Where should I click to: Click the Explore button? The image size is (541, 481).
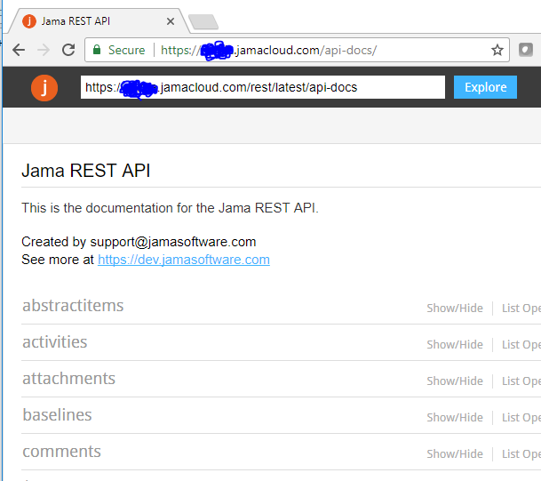tap(485, 87)
